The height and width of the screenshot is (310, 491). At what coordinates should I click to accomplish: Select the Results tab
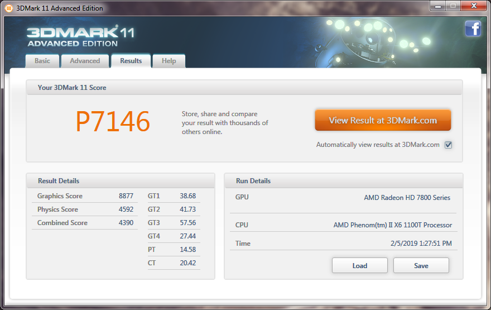pyautogui.click(x=131, y=61)
